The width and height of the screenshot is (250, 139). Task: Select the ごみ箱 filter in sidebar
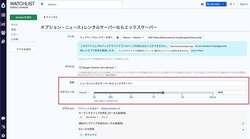pos(15,39)
